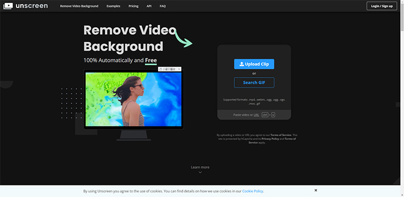
Task: Click the Unscreen logo icon
Action: 8,6
